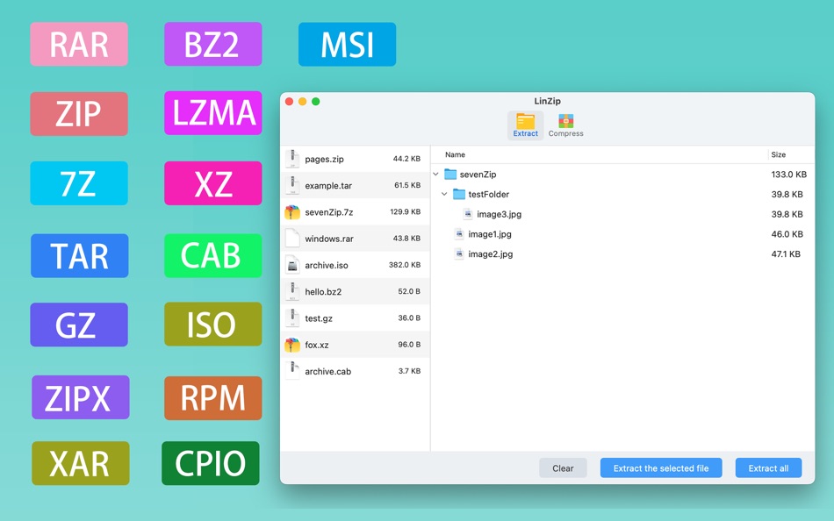This screenshot has height=521, width=834.
Task: Click the green CAB format badge
Action: [x=212, y=256]
